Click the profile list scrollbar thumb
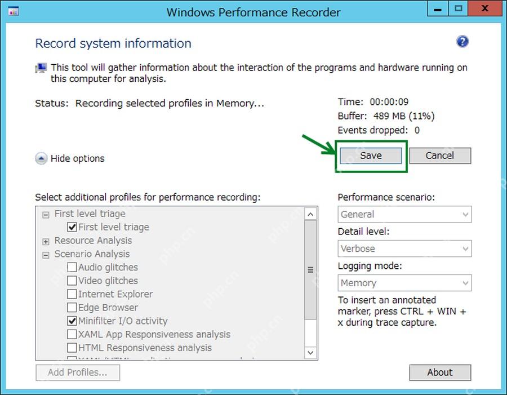 tap(310, 270)
